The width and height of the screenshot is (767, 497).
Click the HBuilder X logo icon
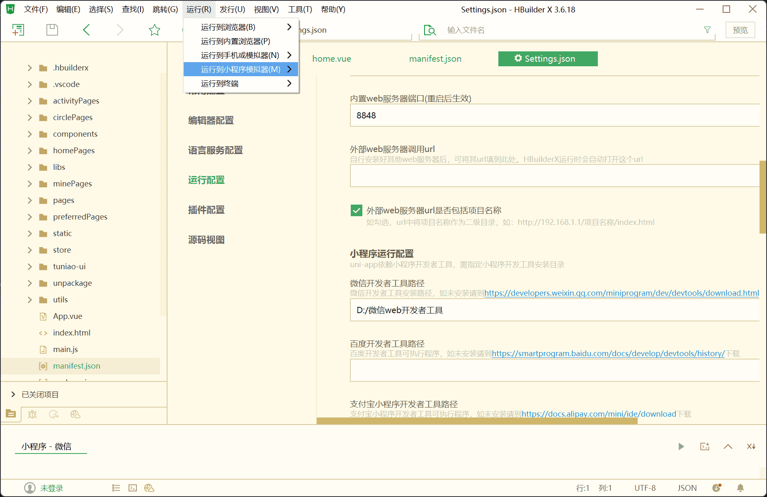point(10,9)
